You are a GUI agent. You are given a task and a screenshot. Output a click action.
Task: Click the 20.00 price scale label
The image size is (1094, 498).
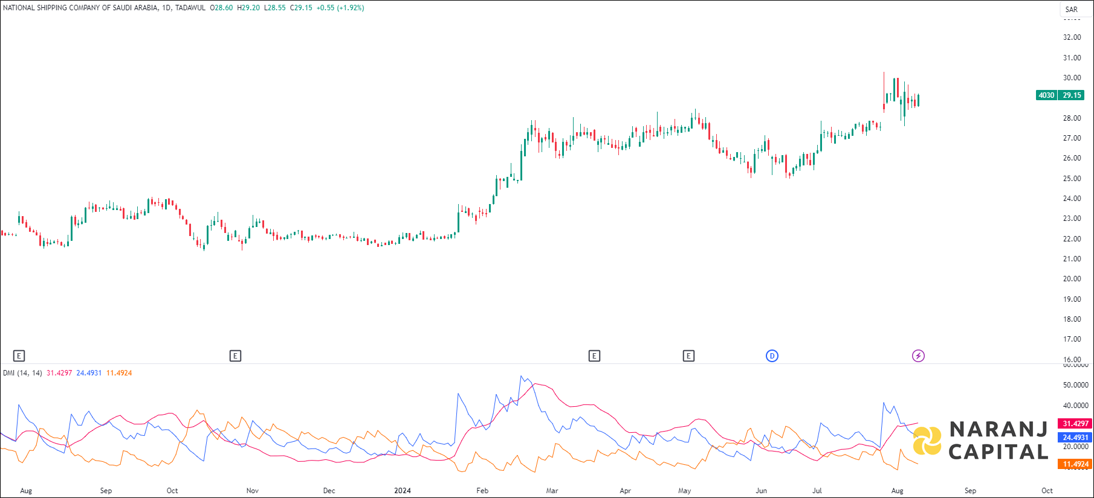1072,279
